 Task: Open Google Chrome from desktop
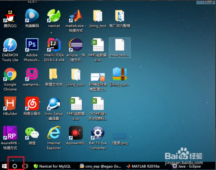coord(10,79)
